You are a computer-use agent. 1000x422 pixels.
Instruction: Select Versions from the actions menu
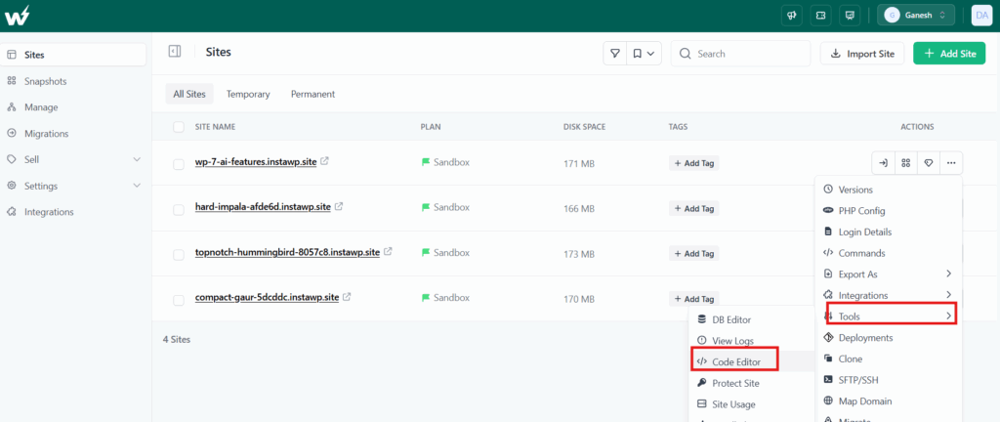pyautogui.click(x=888, y=190)
